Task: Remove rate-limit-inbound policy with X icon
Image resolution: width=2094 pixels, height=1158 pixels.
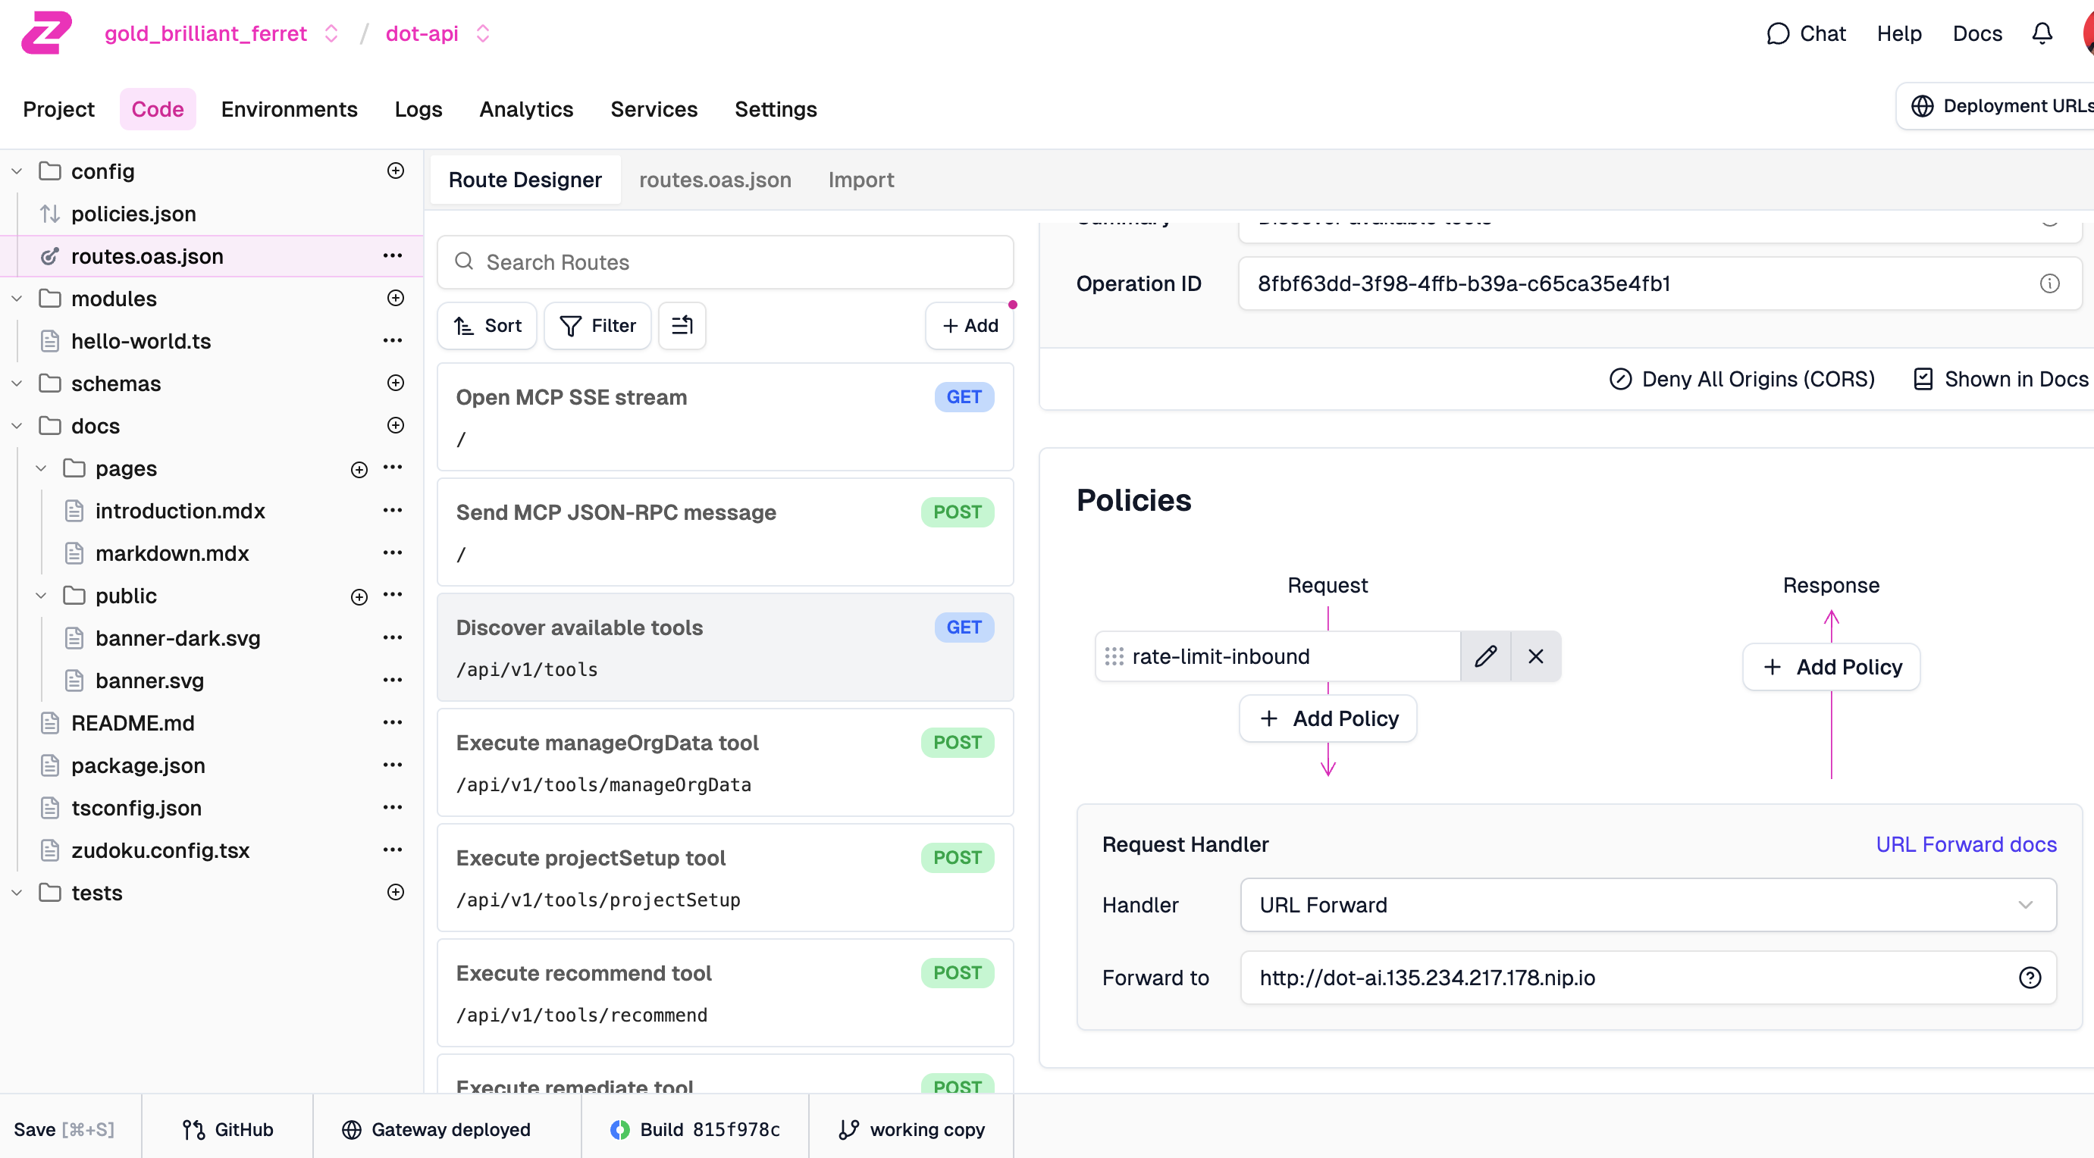Action: (x=1535, y=656)
